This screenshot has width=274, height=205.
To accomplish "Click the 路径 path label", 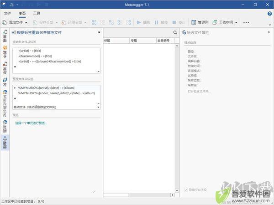I will point(191,51).
